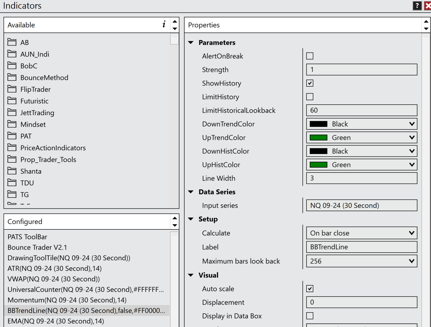The width and height of the screenshot is (431, 327).
Task: Open the PriceActionIndicators folder icon
Action: click(12, 147)
